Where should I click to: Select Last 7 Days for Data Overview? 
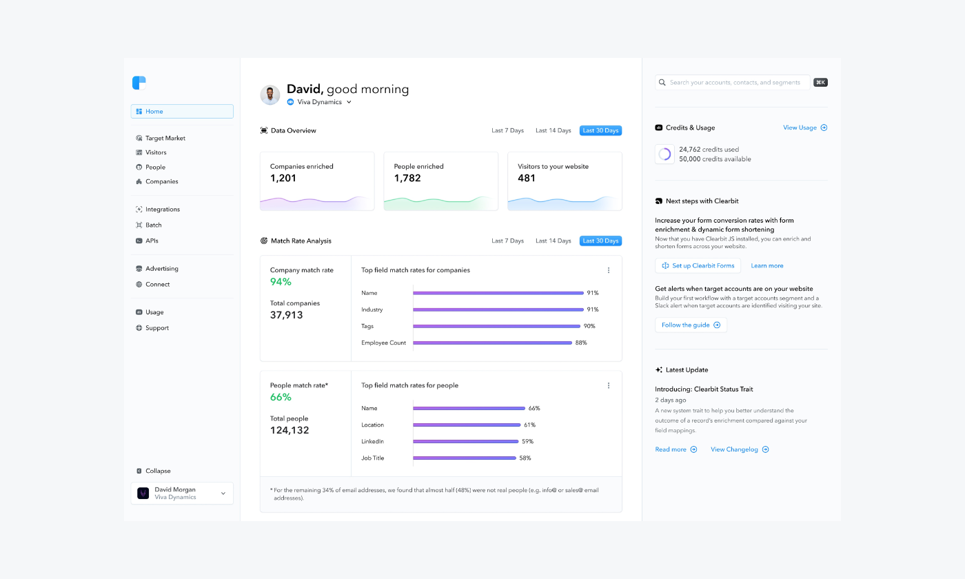pyautogui.click(x=507, y=130)
